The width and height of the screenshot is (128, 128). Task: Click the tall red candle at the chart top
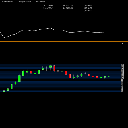click(x=54, y=68)
